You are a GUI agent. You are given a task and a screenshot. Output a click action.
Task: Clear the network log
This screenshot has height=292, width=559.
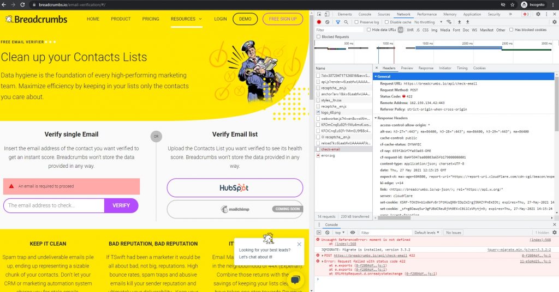click(x=328, y=22)
